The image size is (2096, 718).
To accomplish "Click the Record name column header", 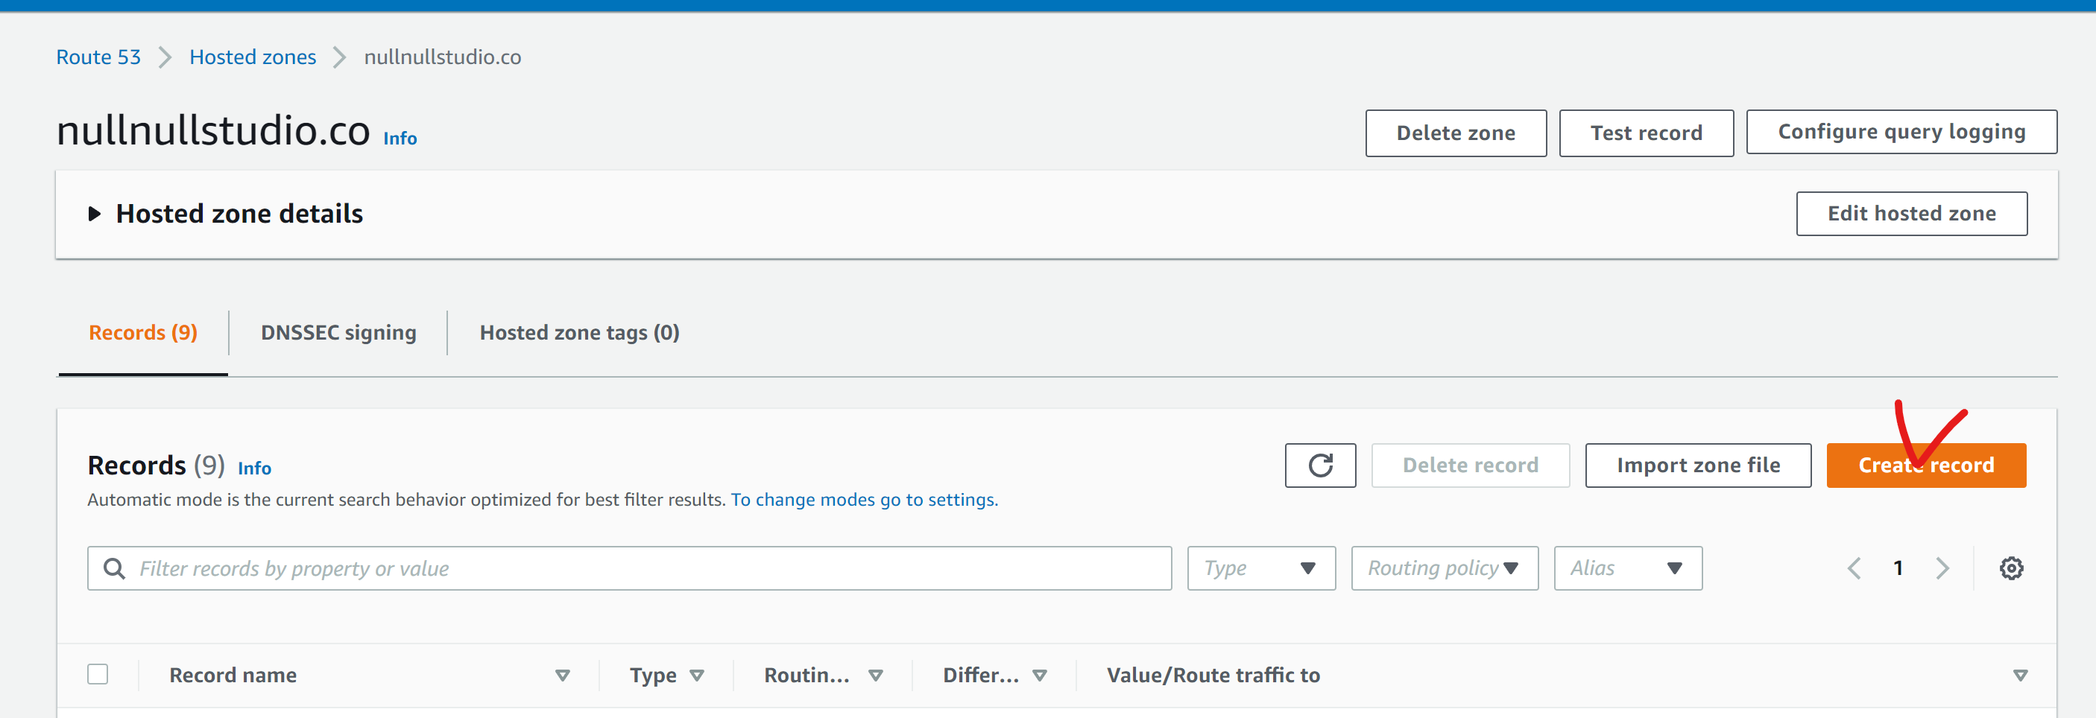I will point(233,675).
